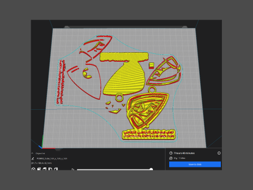Click the pencil icon to rename the job
253x190 pixels.
click(33, 158)
